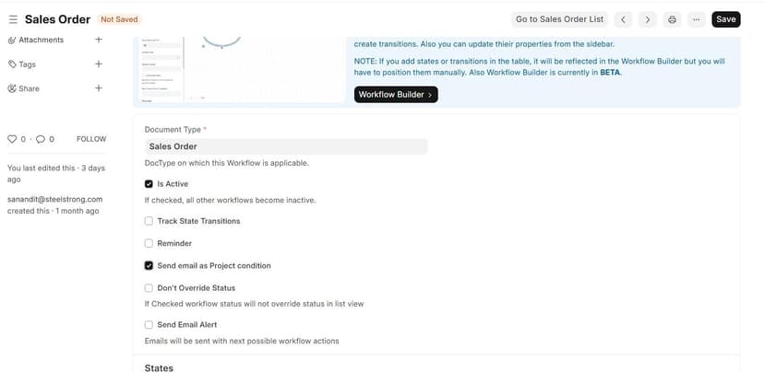Add an attachment with plus icon
This screenshot has width=764, height=373.
point(99,40)
